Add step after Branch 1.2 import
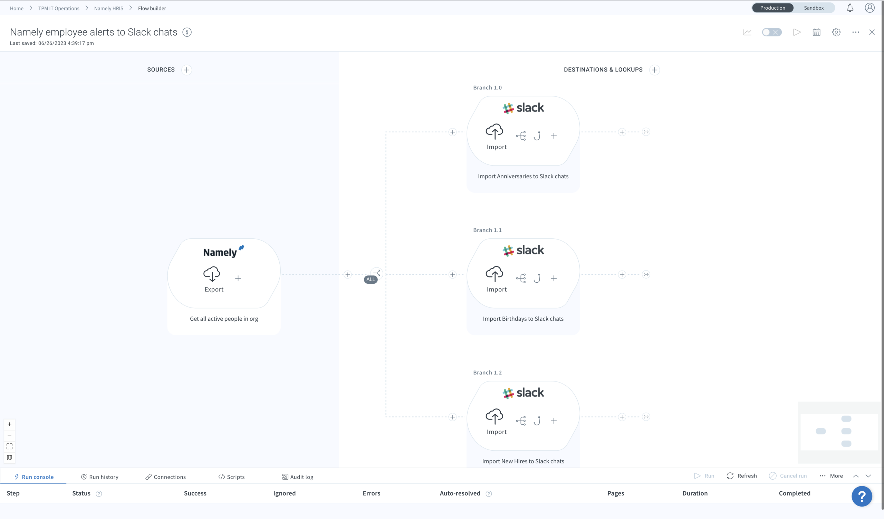 tap(622, 417)
